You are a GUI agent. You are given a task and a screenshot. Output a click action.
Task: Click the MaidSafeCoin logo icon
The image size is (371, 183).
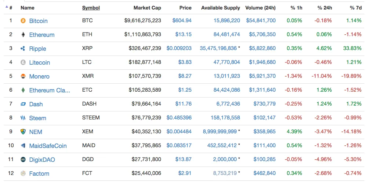(23, 145)
